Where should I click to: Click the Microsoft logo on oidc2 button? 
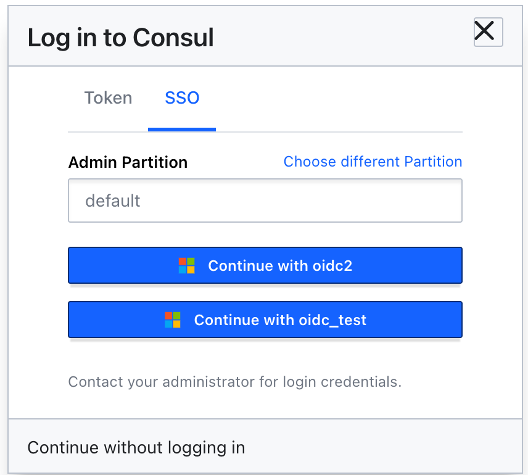186,265
